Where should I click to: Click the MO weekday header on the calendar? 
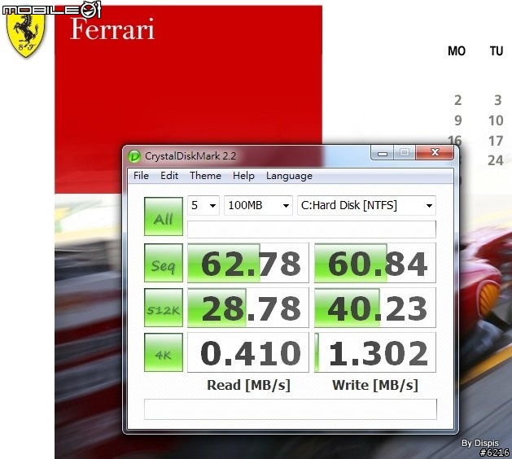(457, 51)
